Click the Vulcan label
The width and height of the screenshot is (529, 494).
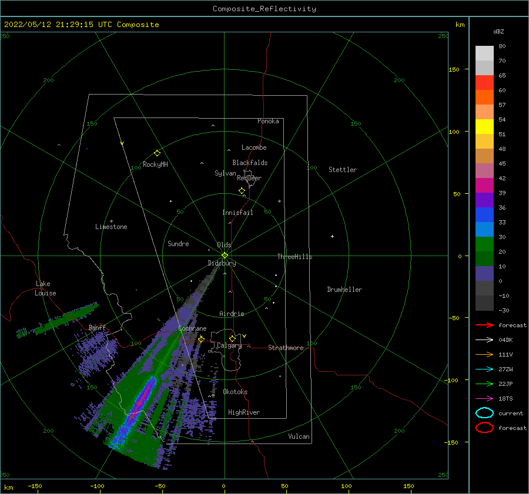[x=299, y=436]
